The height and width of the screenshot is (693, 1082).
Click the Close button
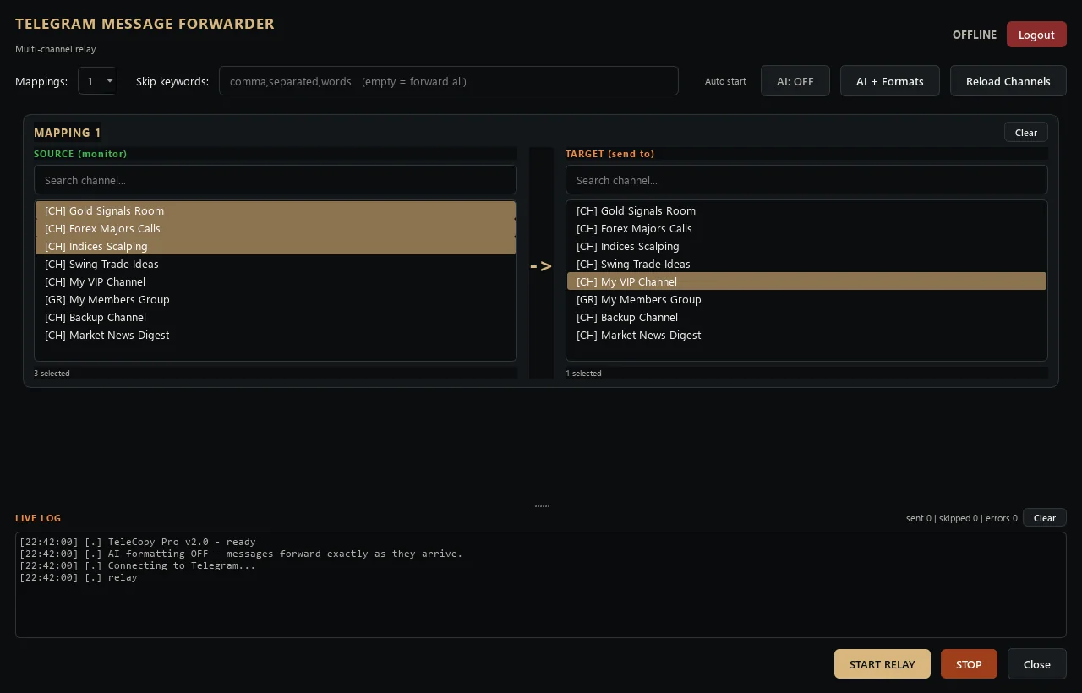point(1036,664)
